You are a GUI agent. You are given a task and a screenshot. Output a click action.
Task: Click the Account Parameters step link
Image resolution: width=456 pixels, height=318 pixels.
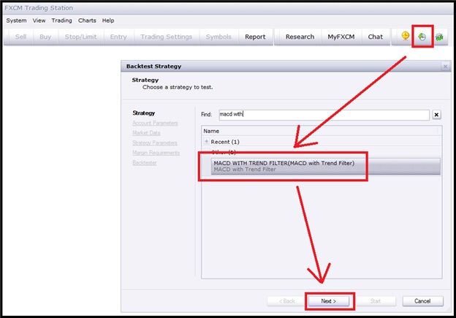click(x=155, y=123)
